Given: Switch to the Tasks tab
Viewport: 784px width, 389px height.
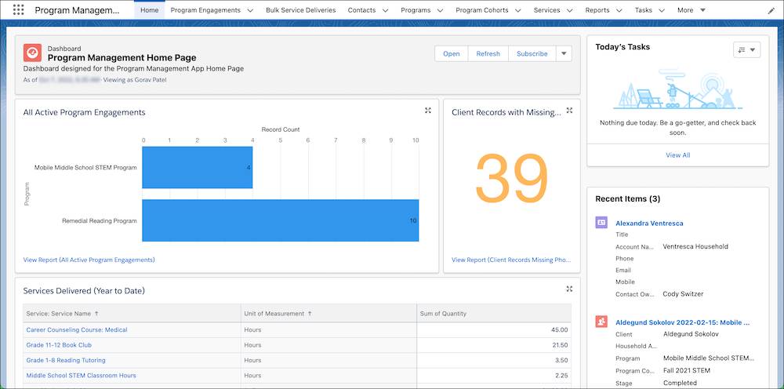Looking at the screenshot, I should coord(644,10).
